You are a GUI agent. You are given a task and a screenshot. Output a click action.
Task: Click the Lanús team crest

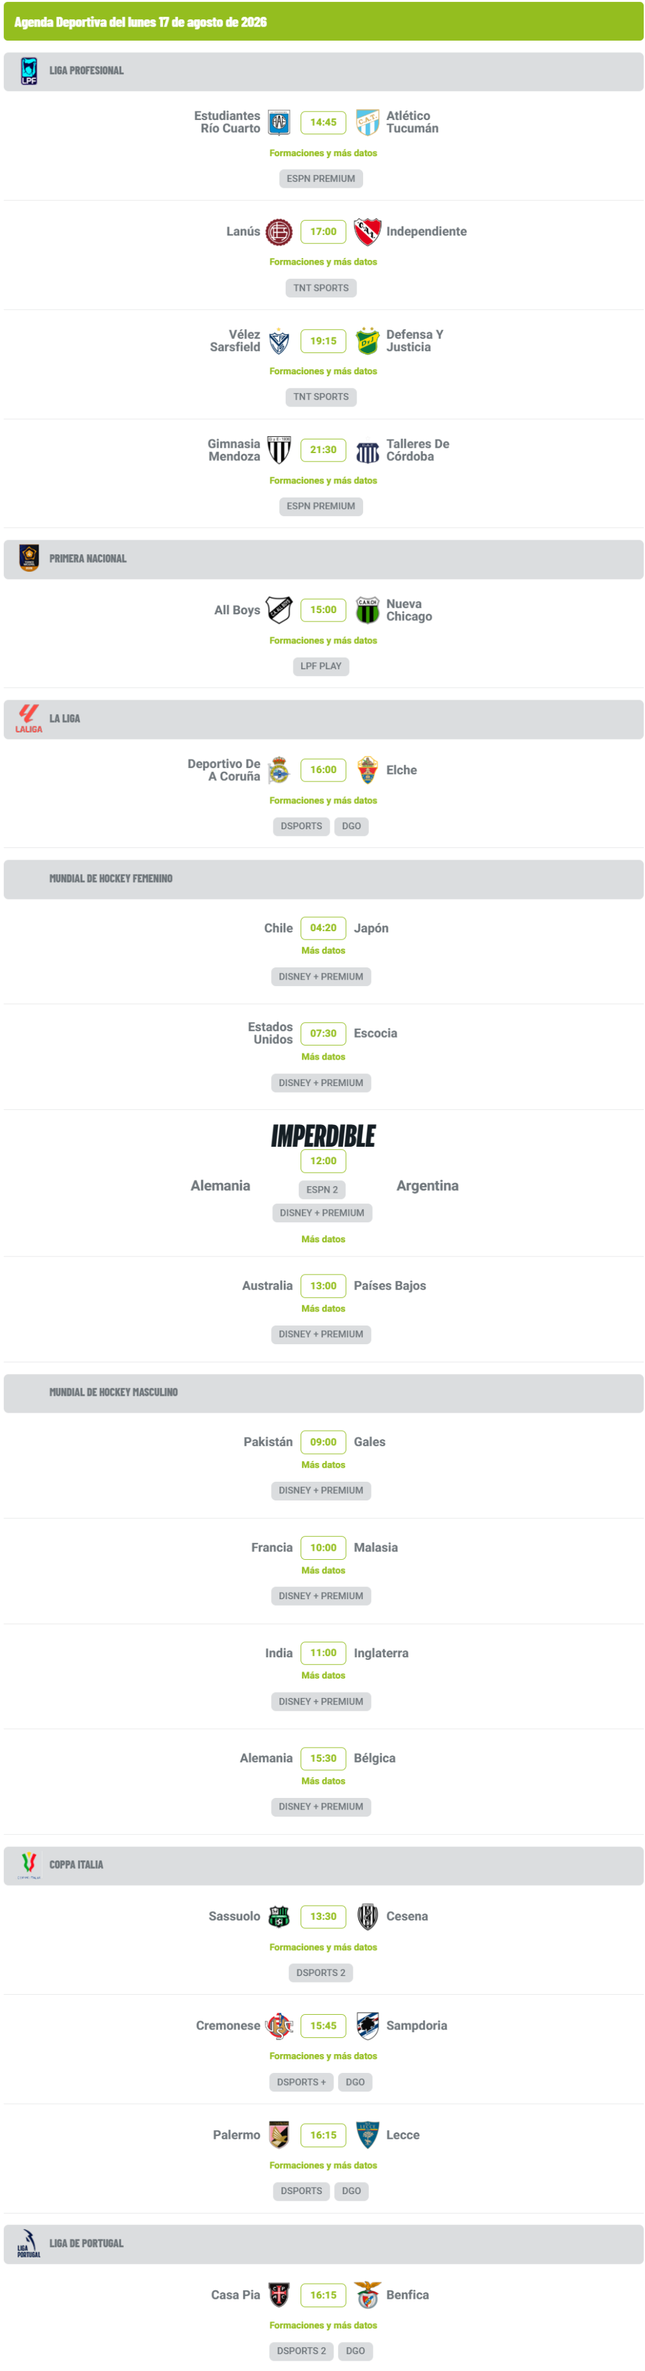tap(279, 232)
